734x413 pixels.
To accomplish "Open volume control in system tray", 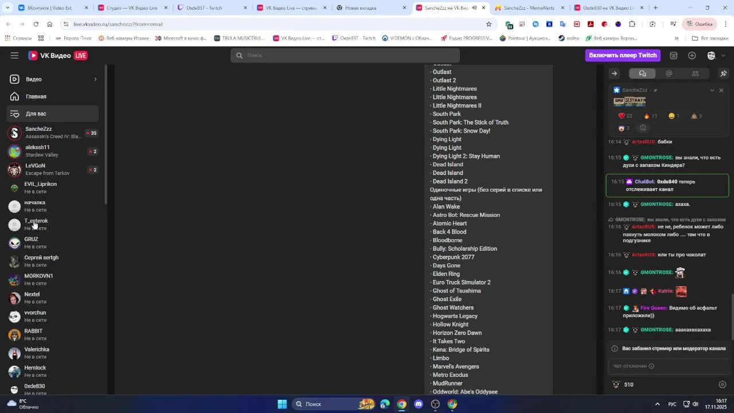I will point(696,404).
